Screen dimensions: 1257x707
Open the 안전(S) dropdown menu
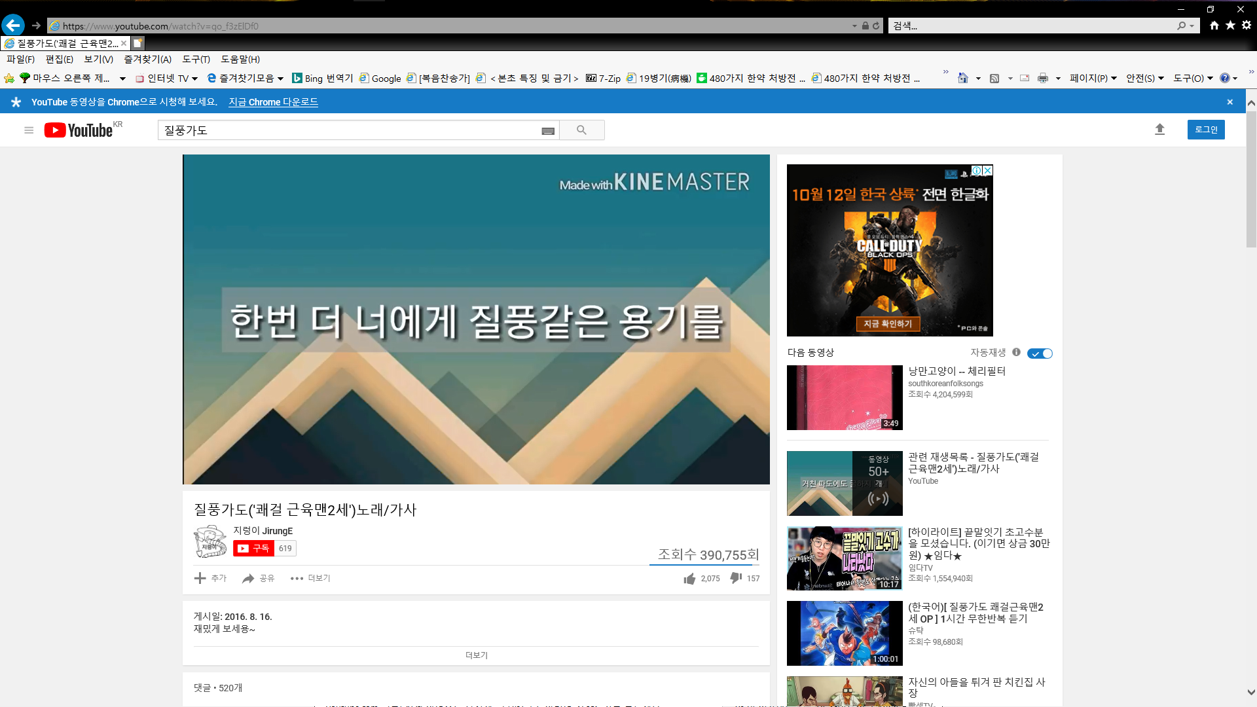coord(1144,79)
